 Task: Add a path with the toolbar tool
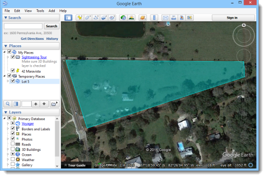point(96,18)
